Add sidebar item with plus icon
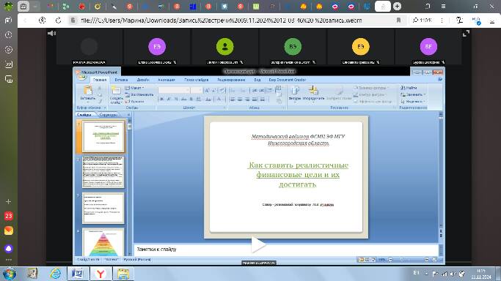501x281 pixels. 9,202
